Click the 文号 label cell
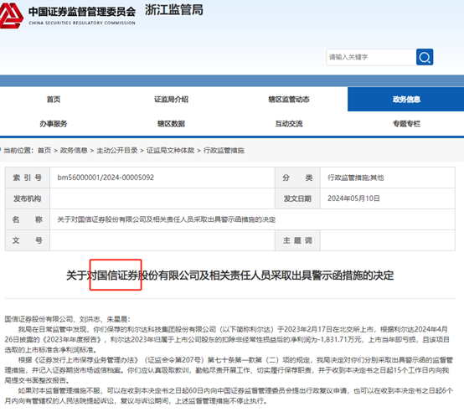 (28, 240)
